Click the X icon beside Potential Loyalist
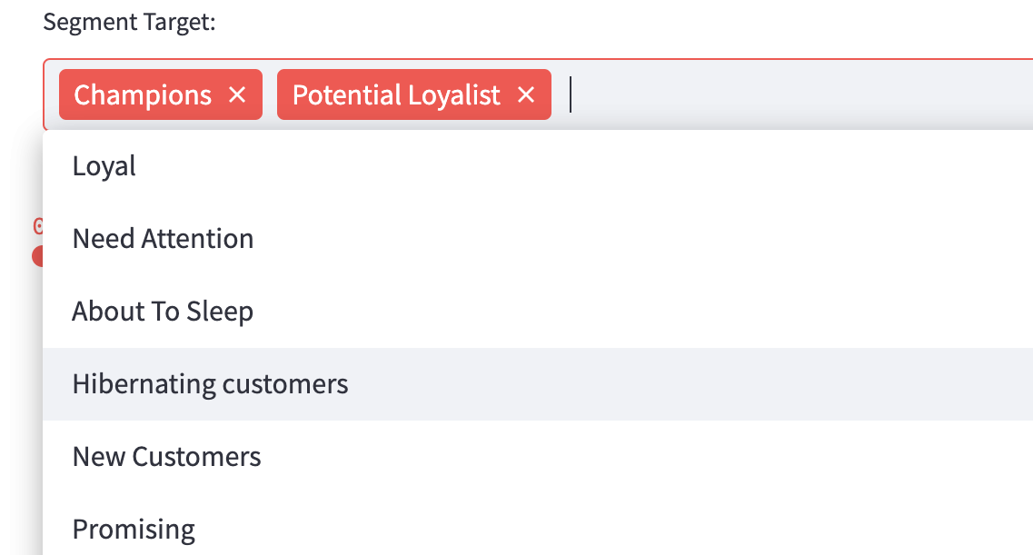Image resolution: width=1033 pixels, height=555 pixels. click(526, 94)
